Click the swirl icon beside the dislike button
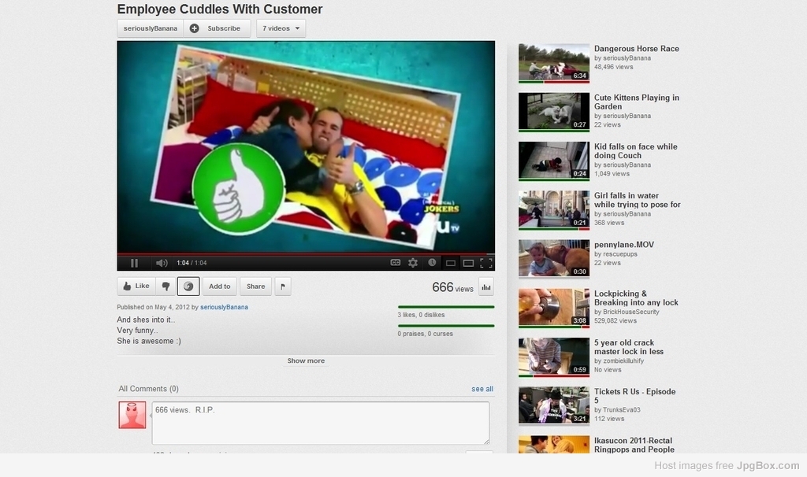This screenshot has width=807, height=477. (188, 287)
